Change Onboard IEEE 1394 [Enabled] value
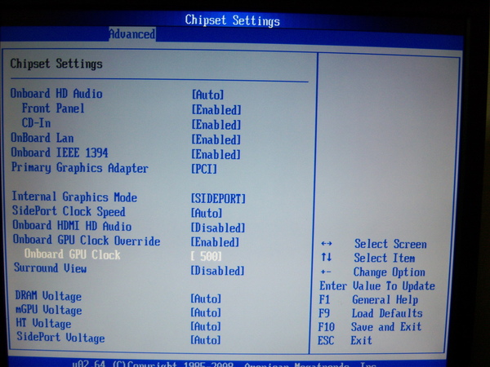The height and width of the screenshot is (367, 490). [x=216, y=154]
